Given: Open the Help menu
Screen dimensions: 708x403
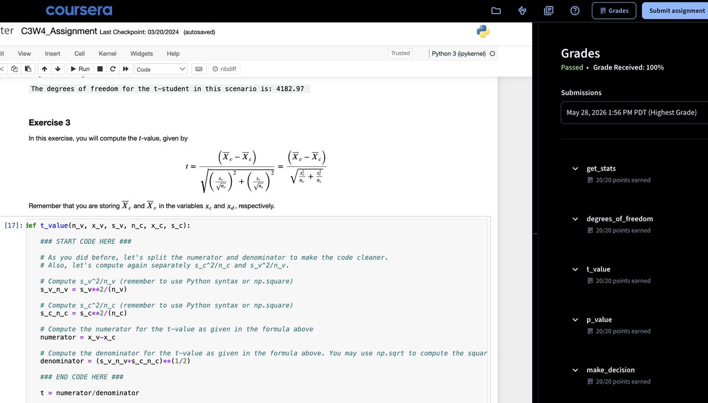Looking at the screenshot, I should (173, 53).
